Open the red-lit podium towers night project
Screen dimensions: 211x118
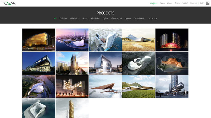coord(172,40)
